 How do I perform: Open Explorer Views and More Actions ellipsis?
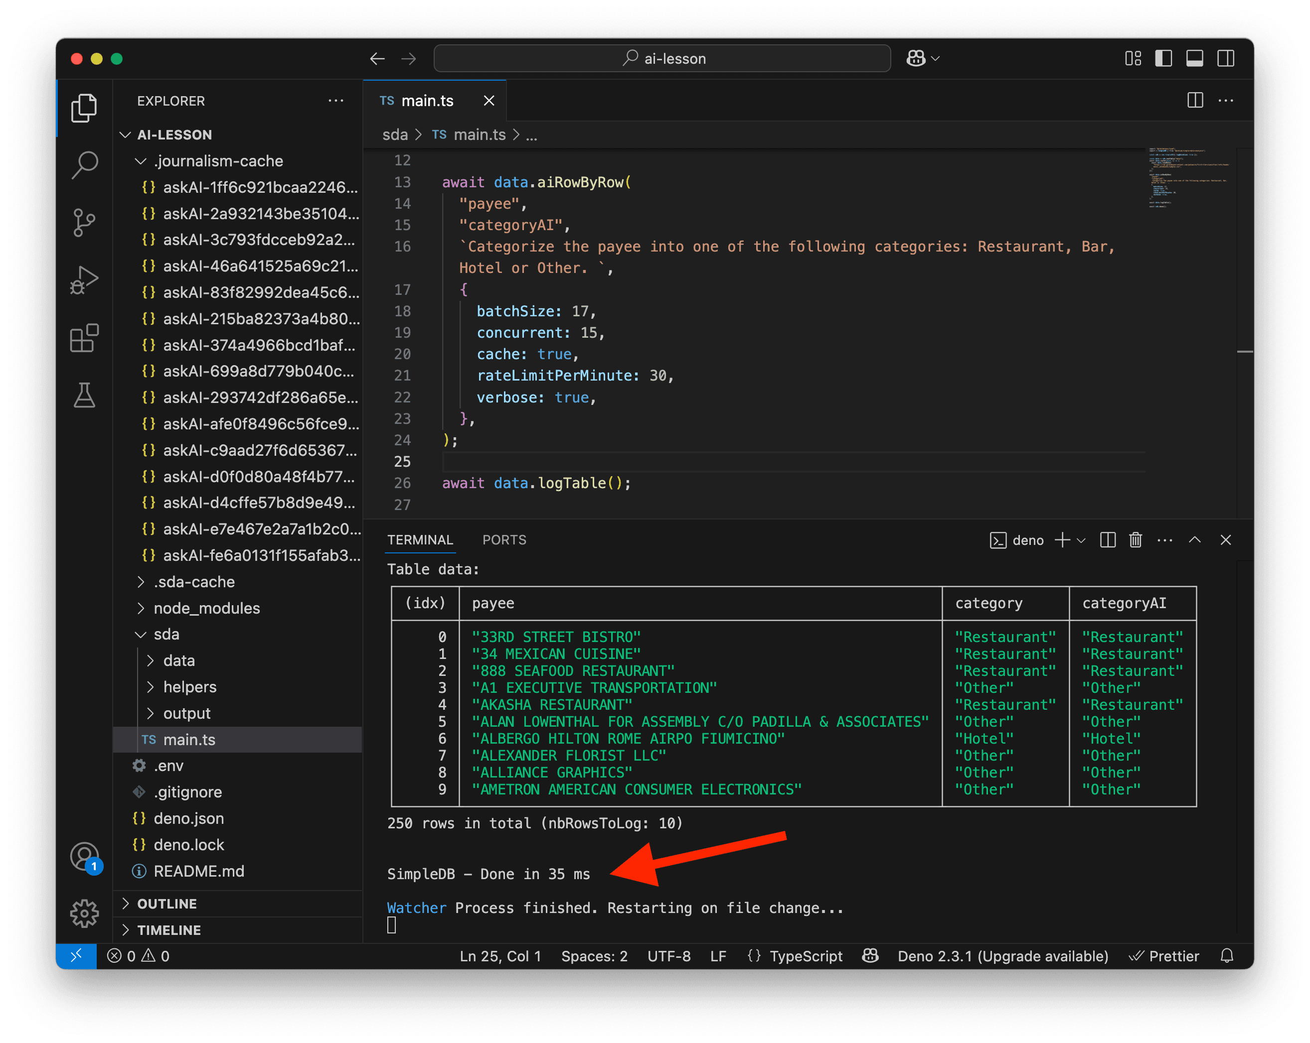(x=335, y=101)
